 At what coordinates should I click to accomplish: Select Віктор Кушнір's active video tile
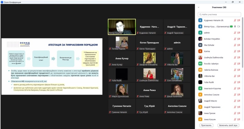122,27
